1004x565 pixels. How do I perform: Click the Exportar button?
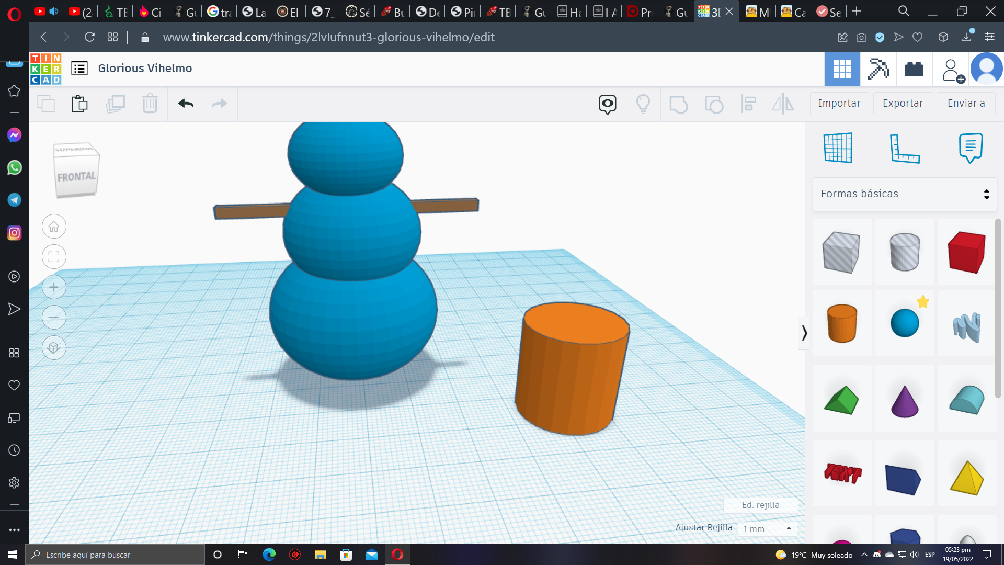coord(903,104)
